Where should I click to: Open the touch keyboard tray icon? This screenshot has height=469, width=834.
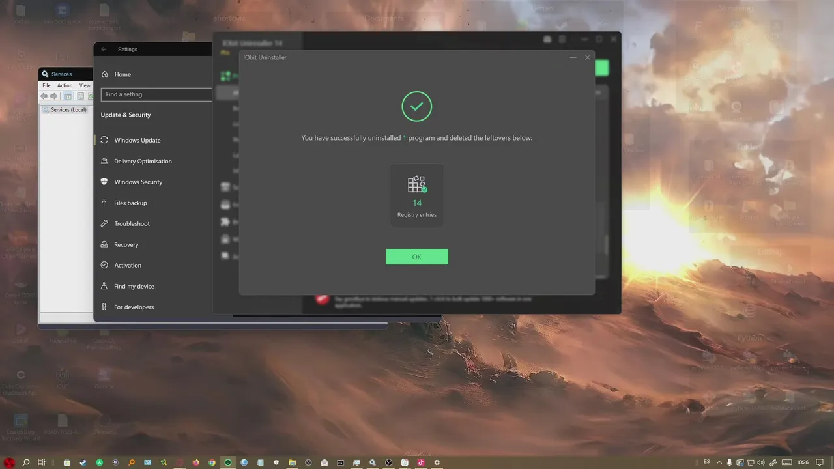[787, 462]
